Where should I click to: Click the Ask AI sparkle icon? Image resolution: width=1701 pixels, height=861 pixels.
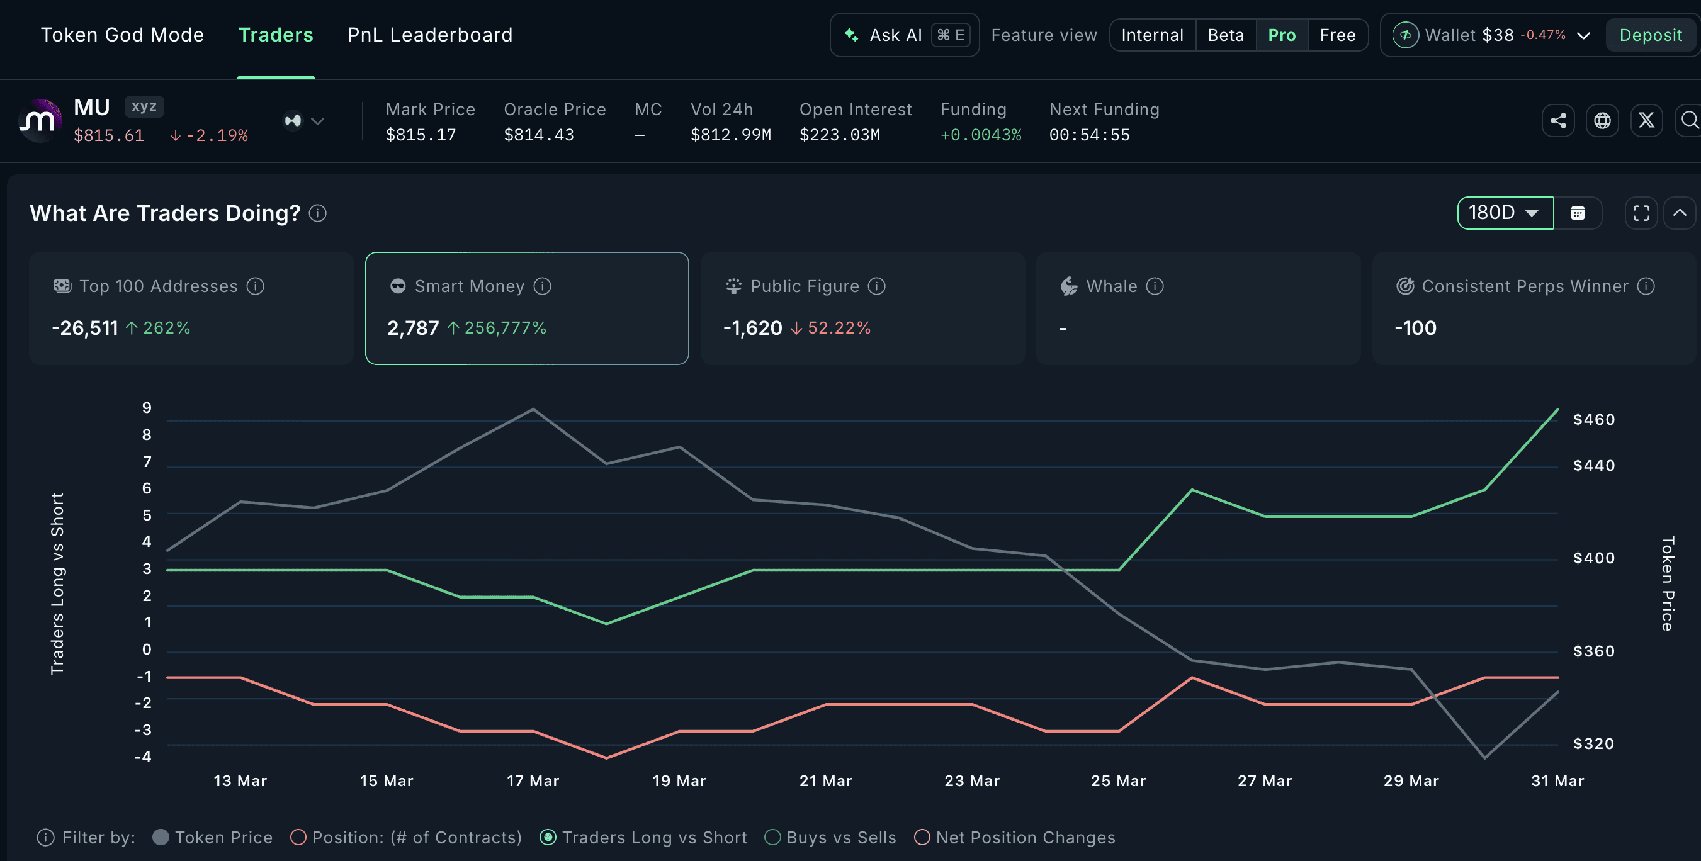(852, 35)
